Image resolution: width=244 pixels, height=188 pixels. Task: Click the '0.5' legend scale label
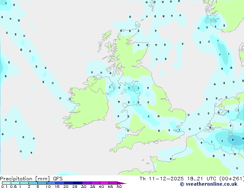point(13,186)
